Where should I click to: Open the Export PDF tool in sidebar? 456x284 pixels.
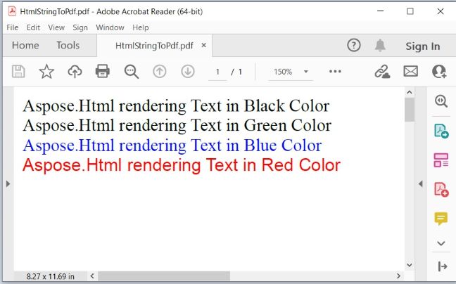[x=441, y=131]
